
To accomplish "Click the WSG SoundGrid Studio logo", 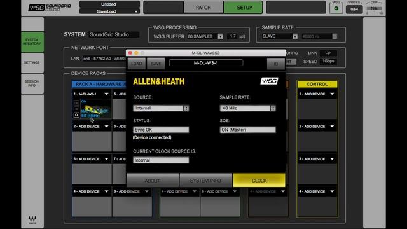I will [x=50, y=8].
